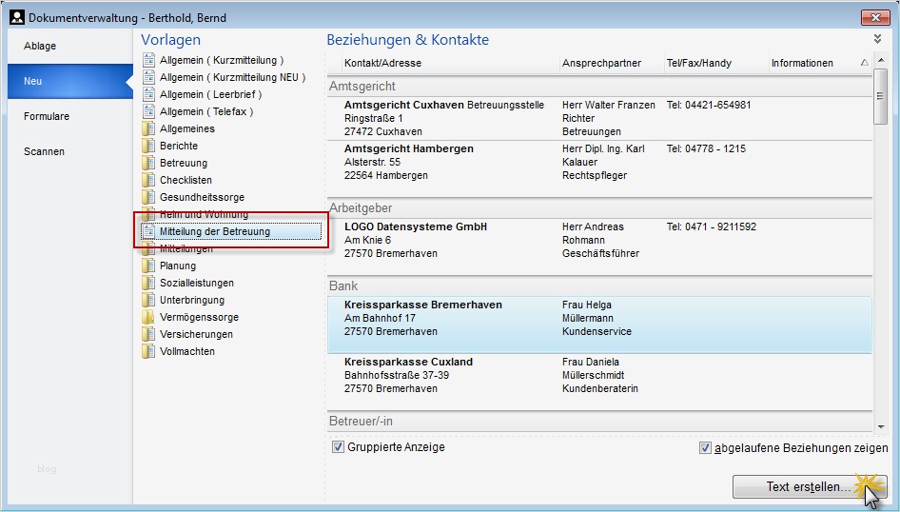This screenshot has height=512, width=900.
Task: Click the Dokumentverwaltung title bar icon
Action: [x=16, y=17]
